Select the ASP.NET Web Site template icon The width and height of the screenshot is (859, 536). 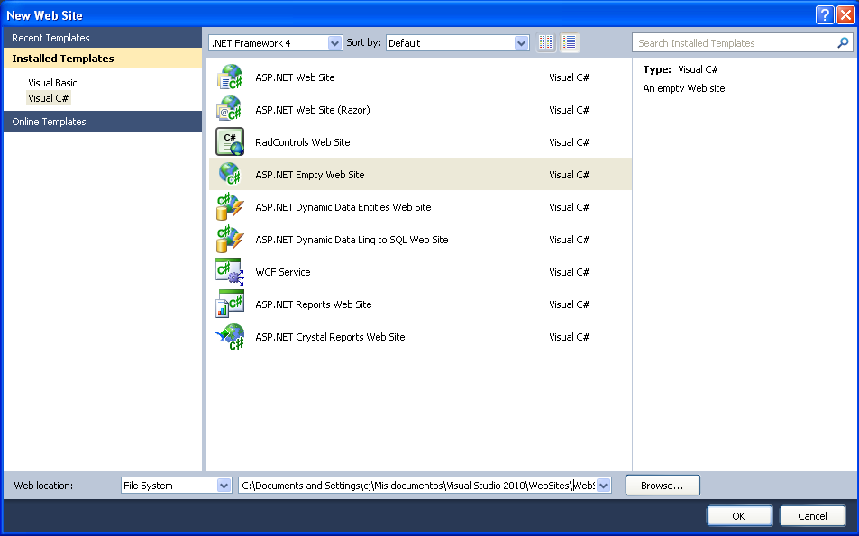coord(230,77)
